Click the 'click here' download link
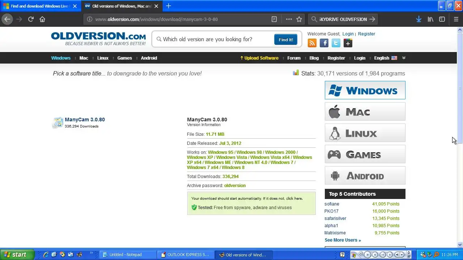 [294, 199]
